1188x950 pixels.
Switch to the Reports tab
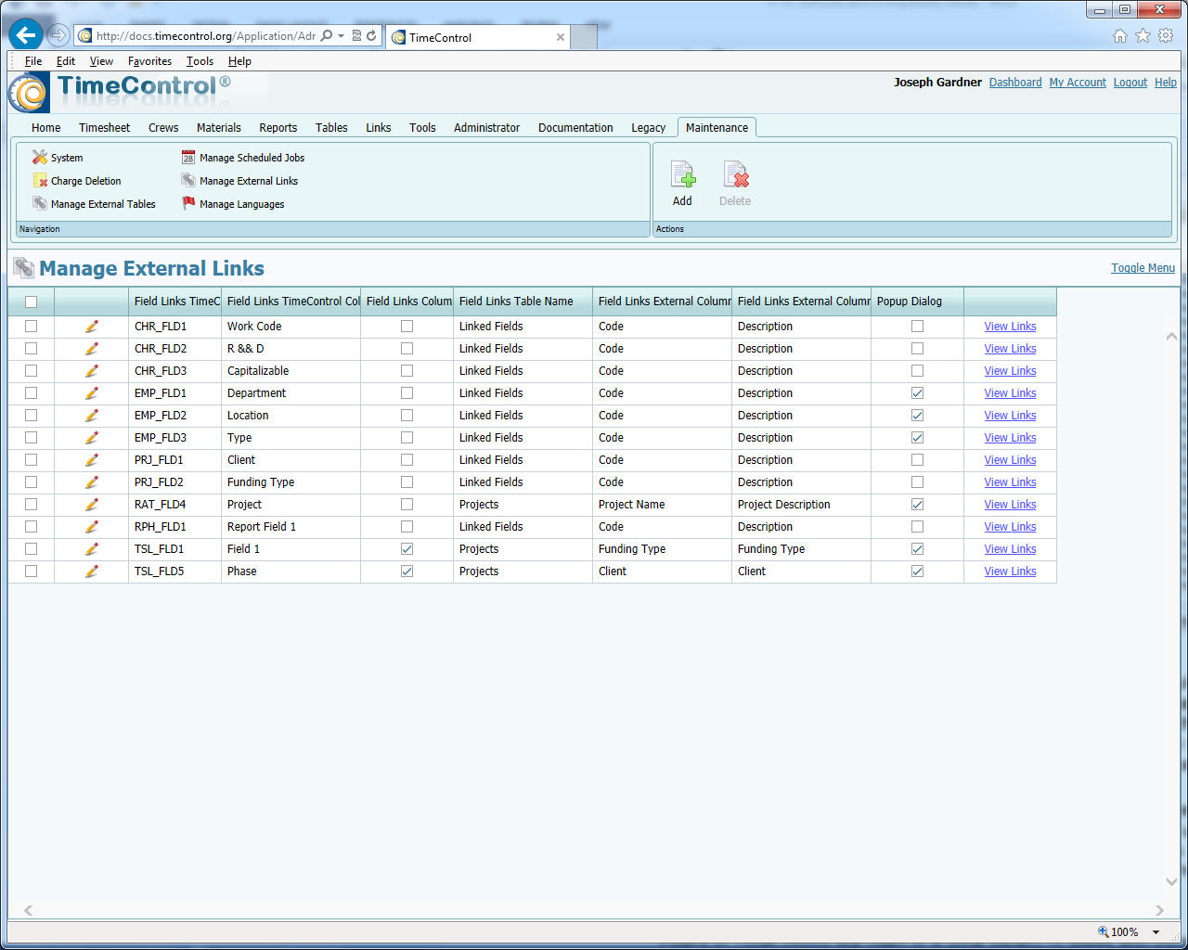click(x=278, y=128)
